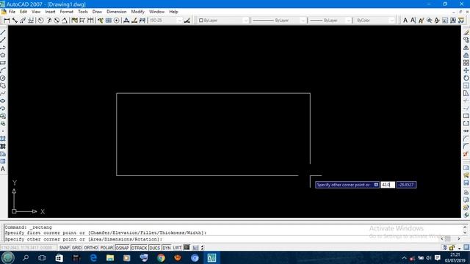Open Chrome from the taskbar
This screenshot has width=470, height=264.
161,257
